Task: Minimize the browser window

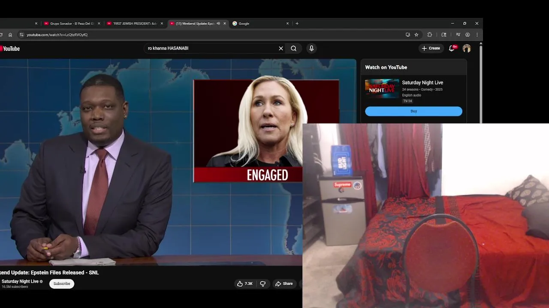Action: (x=452, y=24)
